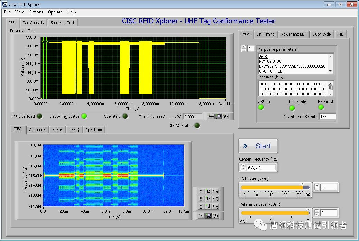
Task: Select the JTFA plot tab
Action: point(18,129)
